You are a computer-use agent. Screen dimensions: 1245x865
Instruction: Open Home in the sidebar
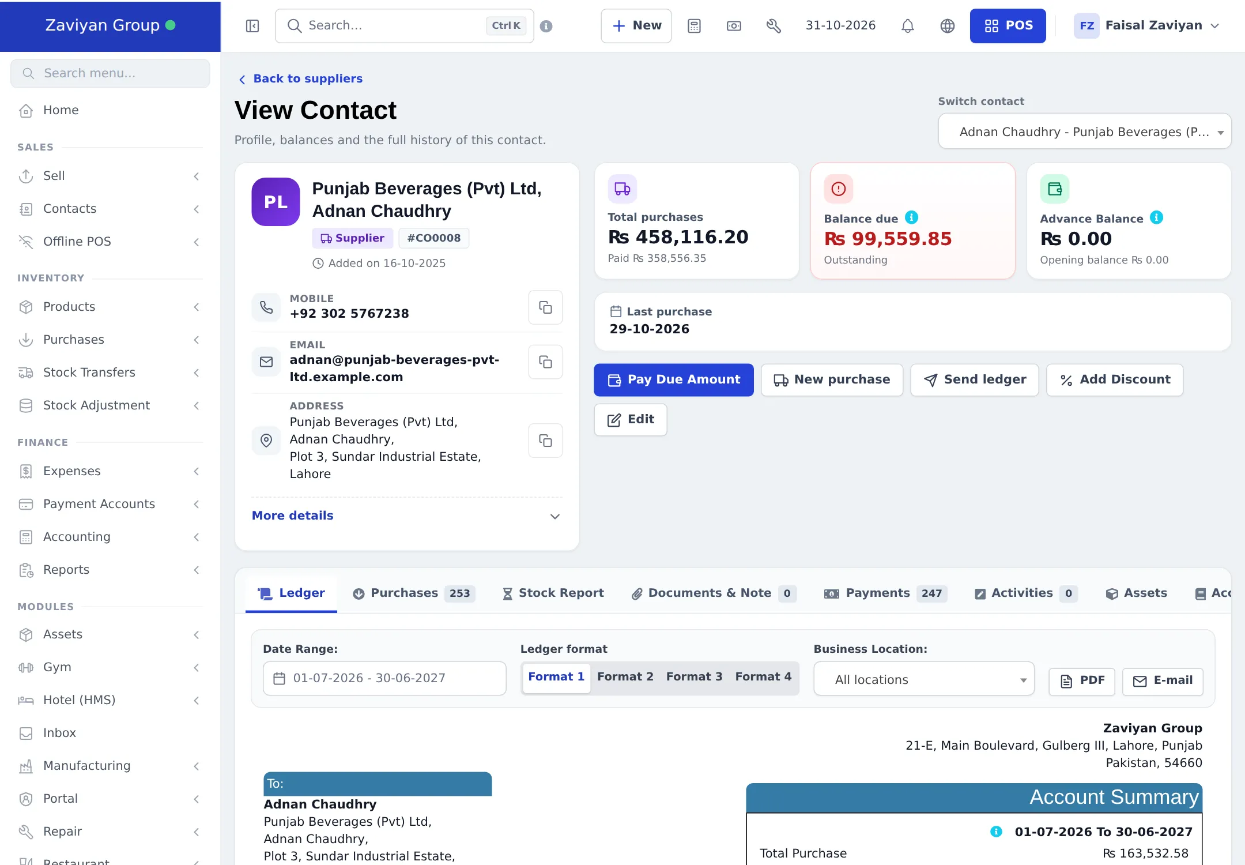coord(110,110)
